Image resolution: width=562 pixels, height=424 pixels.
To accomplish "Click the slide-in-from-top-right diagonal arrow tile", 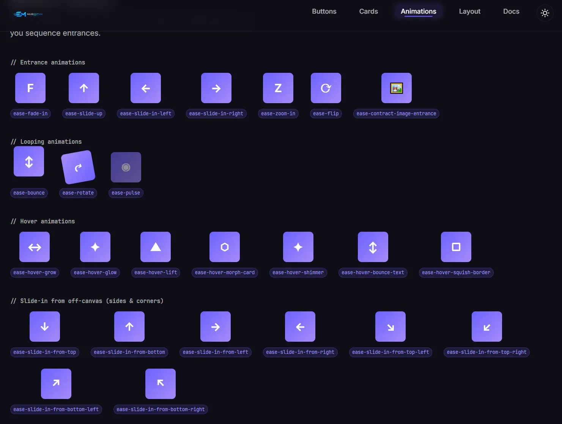I will [x=487, y=327].
